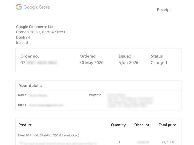Click the blurred Name value
This screenshot has width=194, height=145.
coord(38,95)
